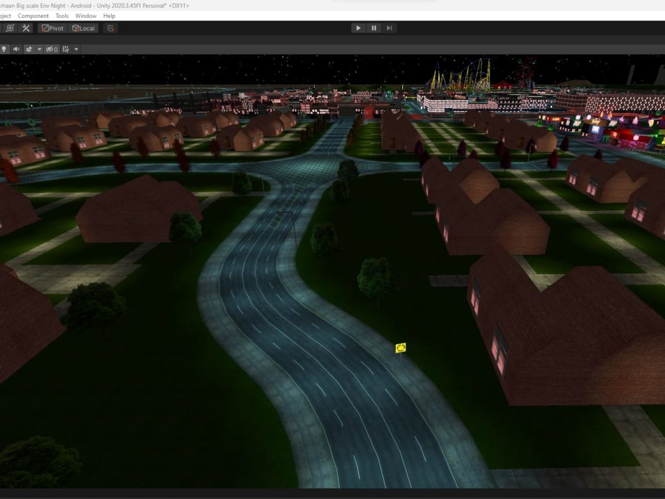Open the Tools menu
Viewport: 665px width, 499px height.
click(61, 15)
